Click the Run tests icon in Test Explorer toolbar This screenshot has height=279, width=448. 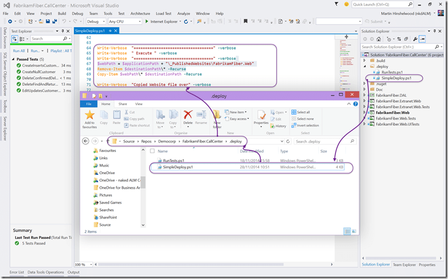pos(14,39)
